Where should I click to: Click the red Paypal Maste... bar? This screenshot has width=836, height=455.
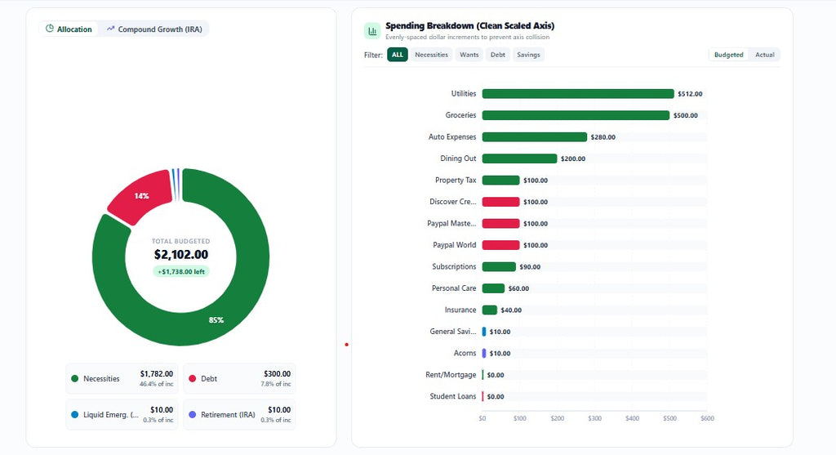500,224
